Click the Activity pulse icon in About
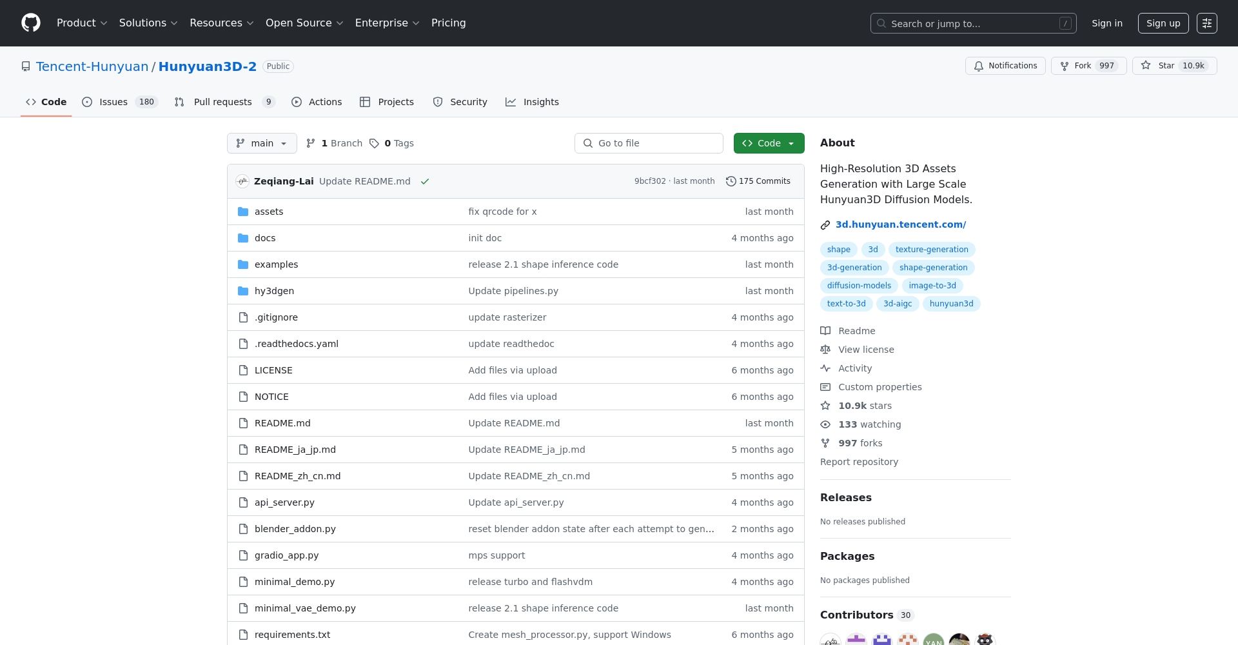Screen dimensions: 1238x645 [825, 368]
